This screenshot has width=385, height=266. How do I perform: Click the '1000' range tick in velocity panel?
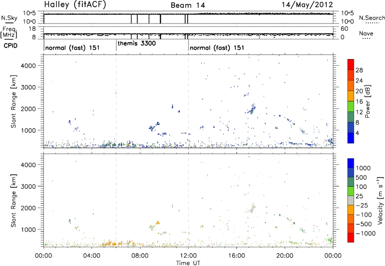coord(28,230)
